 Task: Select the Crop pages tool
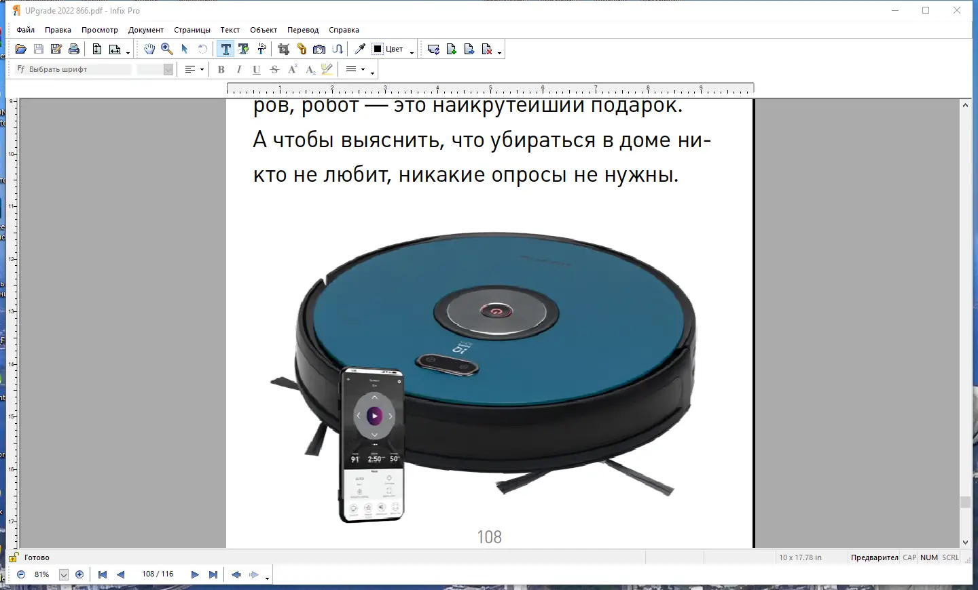(x=283, y=48)
